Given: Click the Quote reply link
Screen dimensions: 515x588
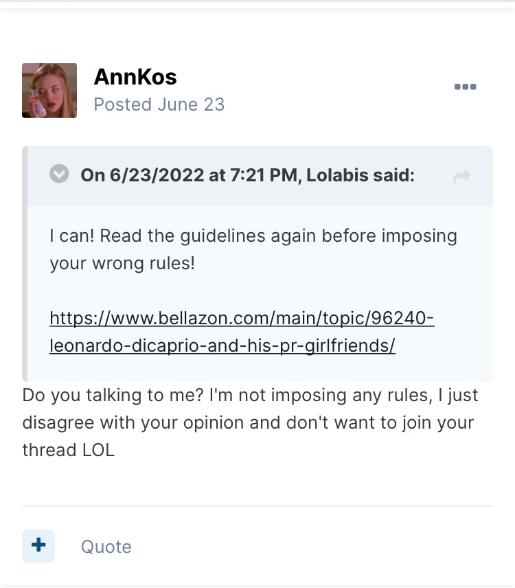Looking at the screenshot, I should [106, 547].
